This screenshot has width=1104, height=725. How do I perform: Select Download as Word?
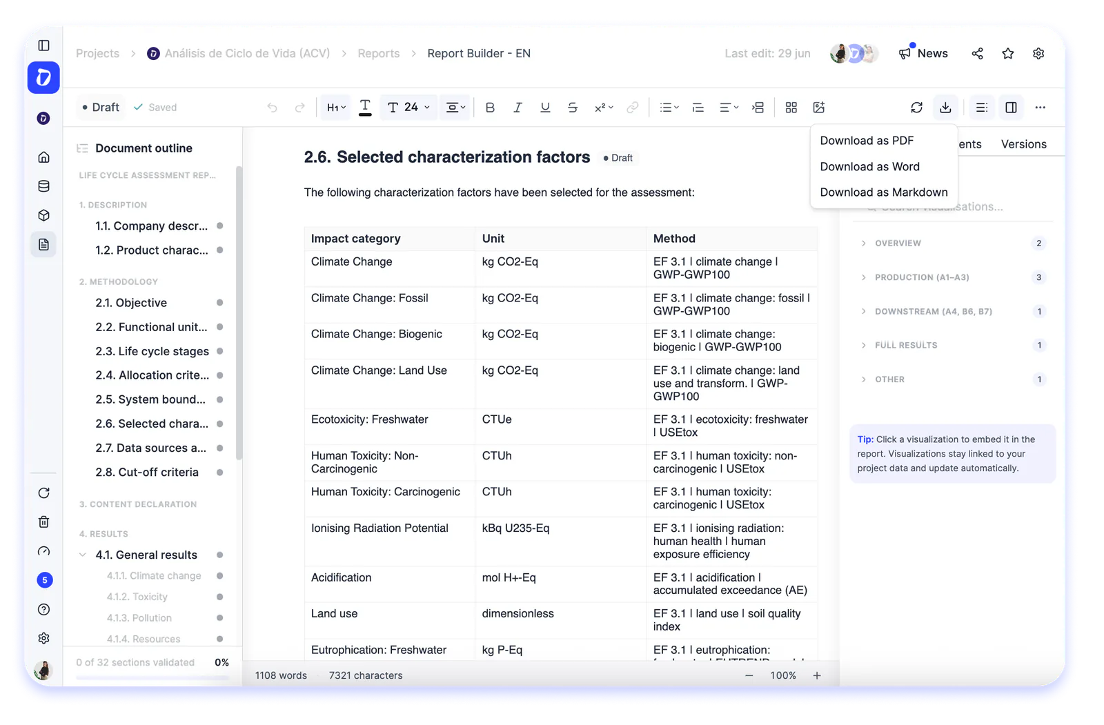coord(869,167)
